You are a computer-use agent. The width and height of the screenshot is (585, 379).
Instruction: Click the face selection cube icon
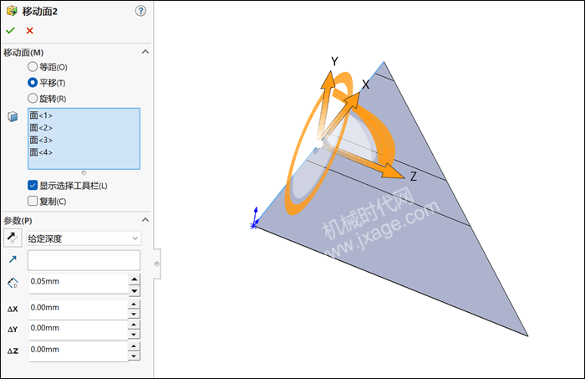pyautogui.click(x=13, y=117)
